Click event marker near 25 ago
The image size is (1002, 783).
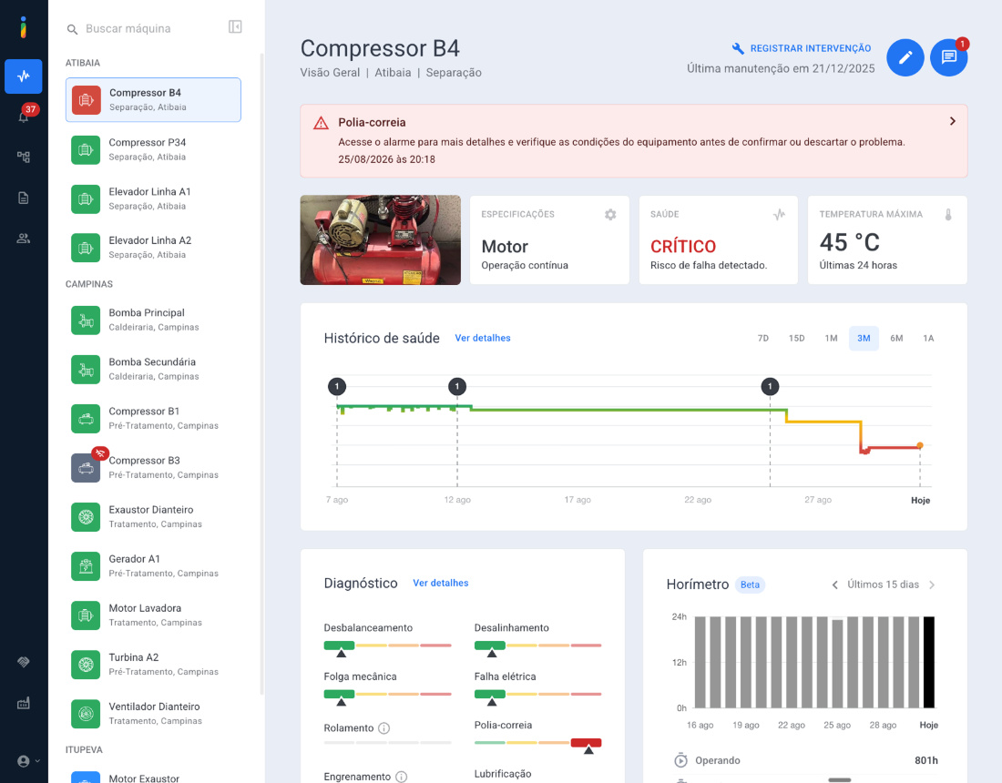[770, 386]
